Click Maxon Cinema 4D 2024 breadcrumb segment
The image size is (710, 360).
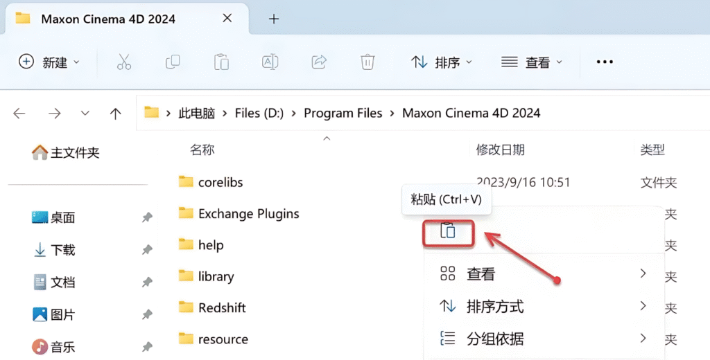click(x=471, y=113)
